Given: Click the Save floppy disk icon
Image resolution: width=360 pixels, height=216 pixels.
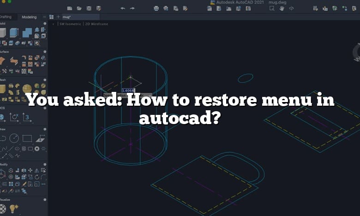Looking at the screenshot, I should 89,8.
